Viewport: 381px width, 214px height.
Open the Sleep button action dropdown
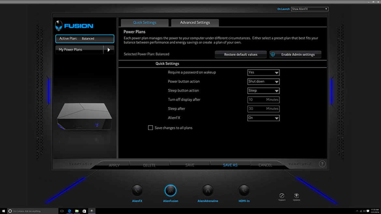pos(263,90)
